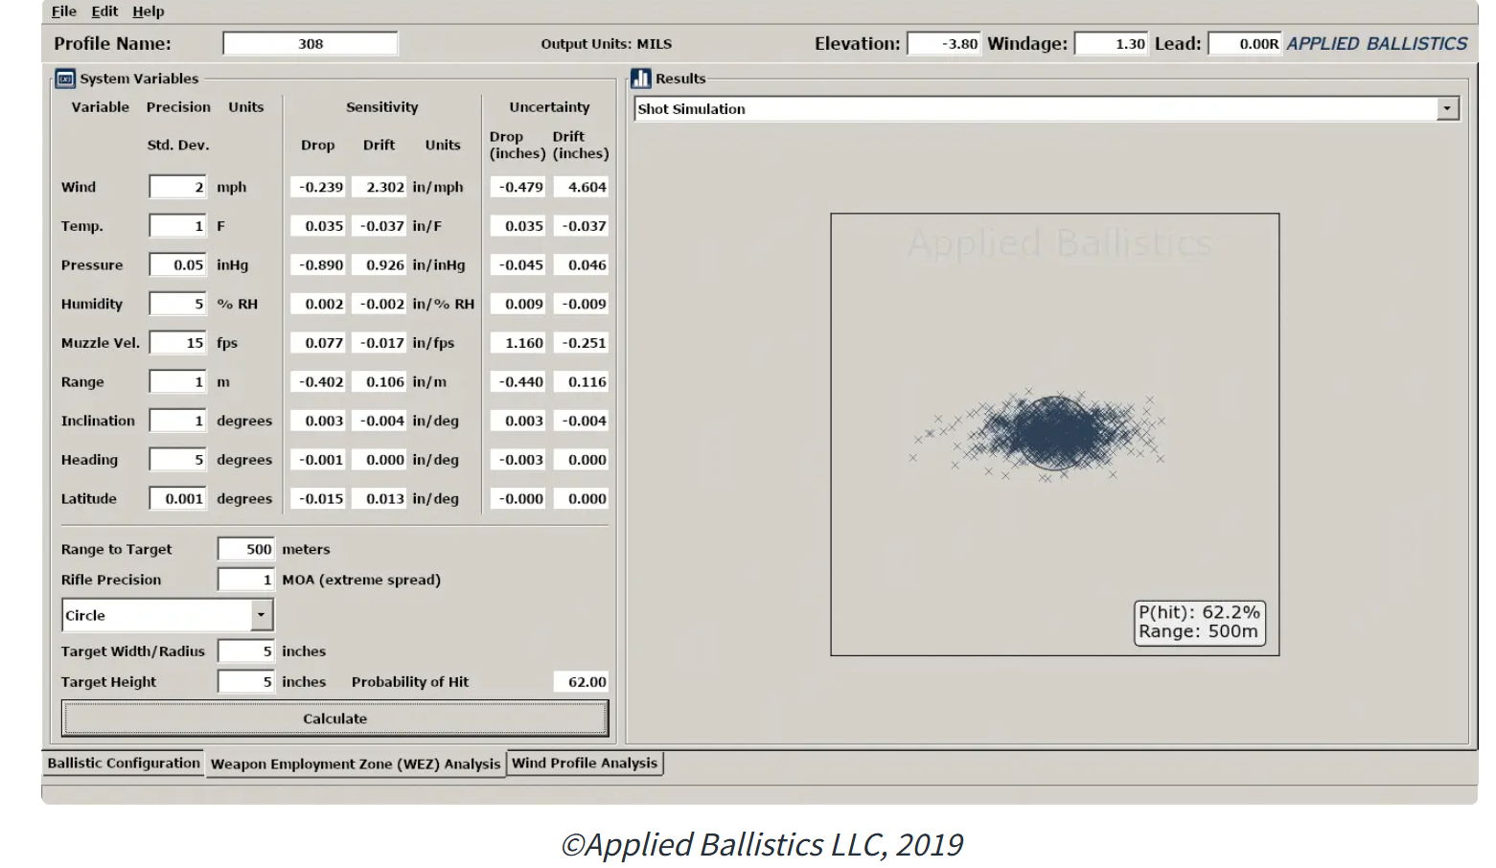Click Muzzle Vel. drop sensitivity value 0.077
The image size is (1496, 868).
click(317, 343)
